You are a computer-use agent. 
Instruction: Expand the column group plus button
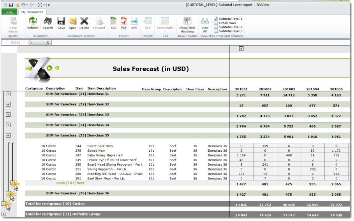click(241, 49)
